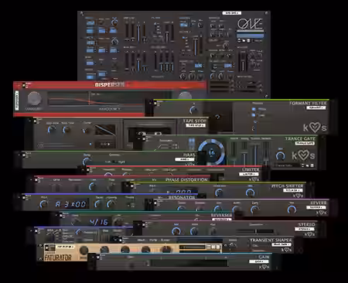
Task: Click the Haas Delay knob
Action: (87, 162)
